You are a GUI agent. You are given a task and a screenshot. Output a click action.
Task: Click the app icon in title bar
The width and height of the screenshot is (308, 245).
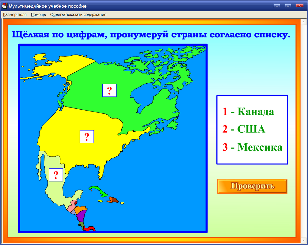click(x=4, y=6)
